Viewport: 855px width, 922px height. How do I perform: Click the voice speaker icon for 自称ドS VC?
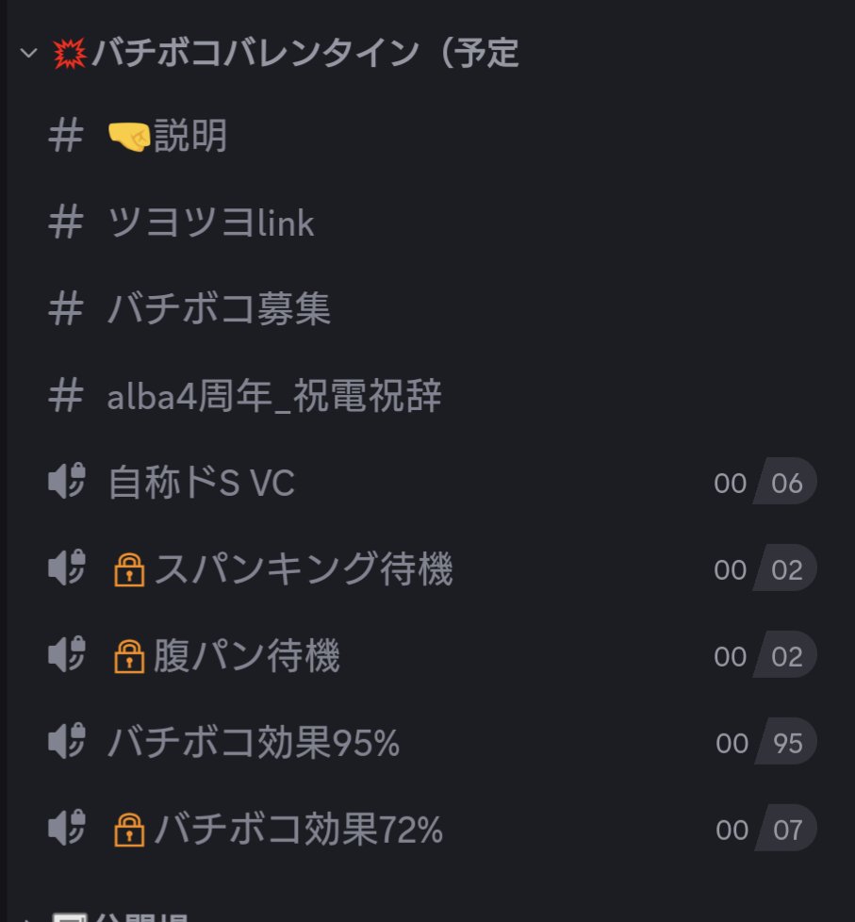pos(67,481)
